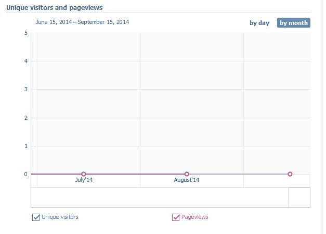Click the range selector handle box
Viewport: 326px width, 234px height.
[x=299, y=198]
